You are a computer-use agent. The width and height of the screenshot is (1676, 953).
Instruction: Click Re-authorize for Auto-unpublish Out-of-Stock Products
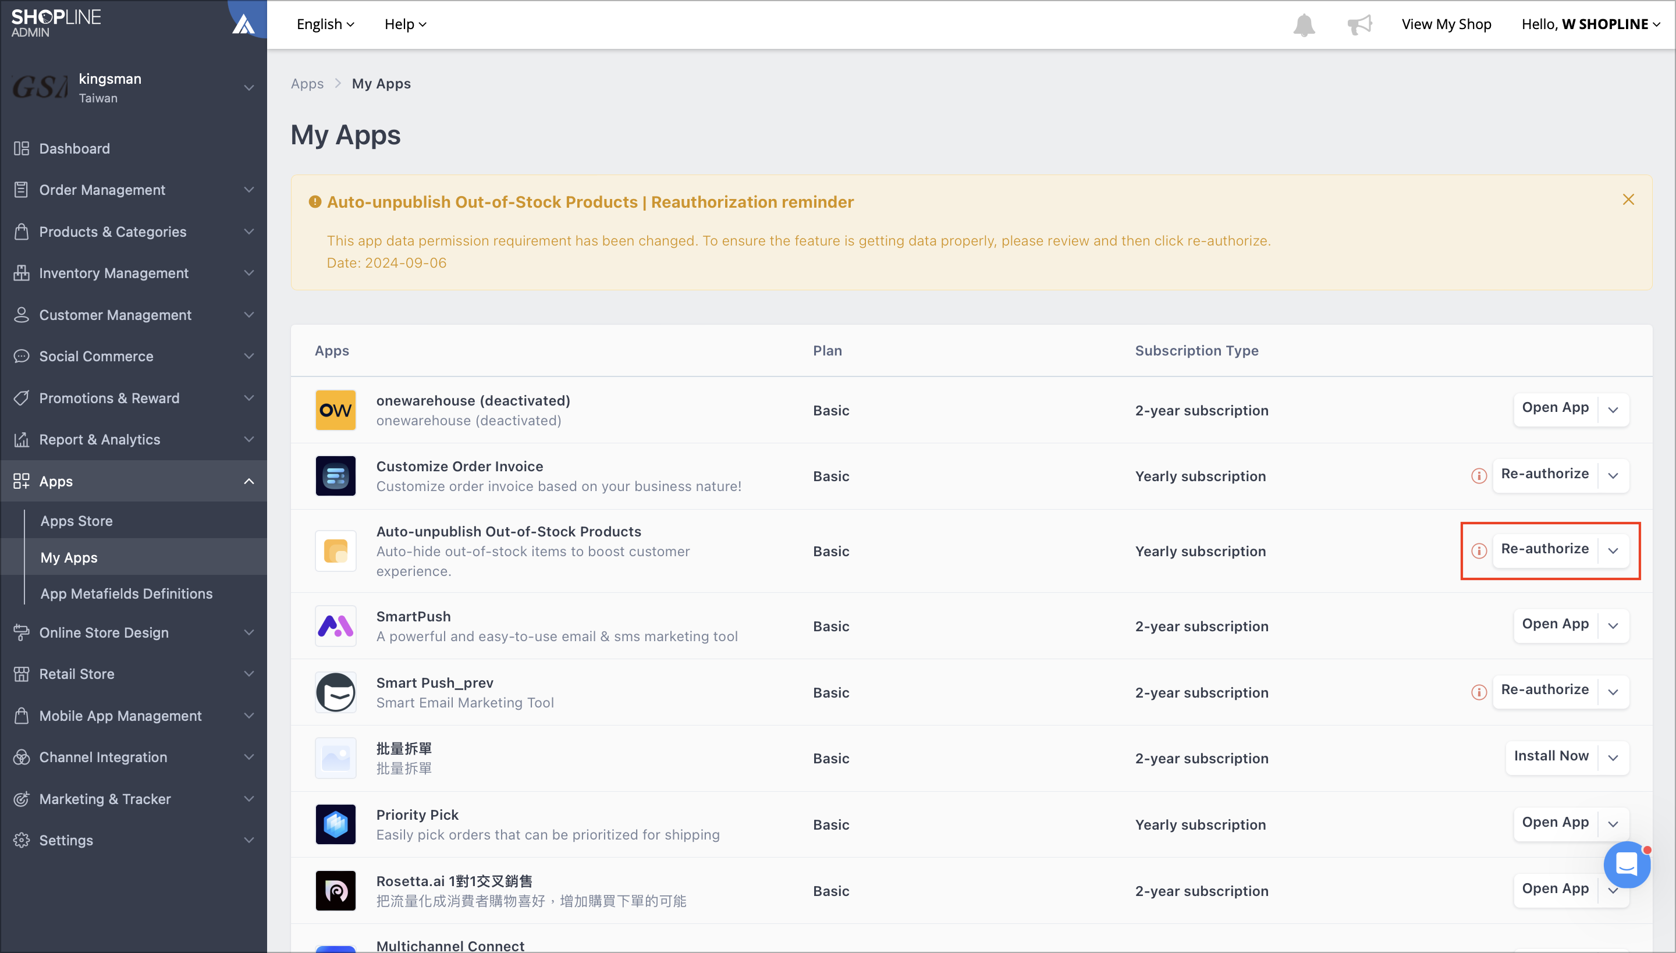pos(1544,549)
